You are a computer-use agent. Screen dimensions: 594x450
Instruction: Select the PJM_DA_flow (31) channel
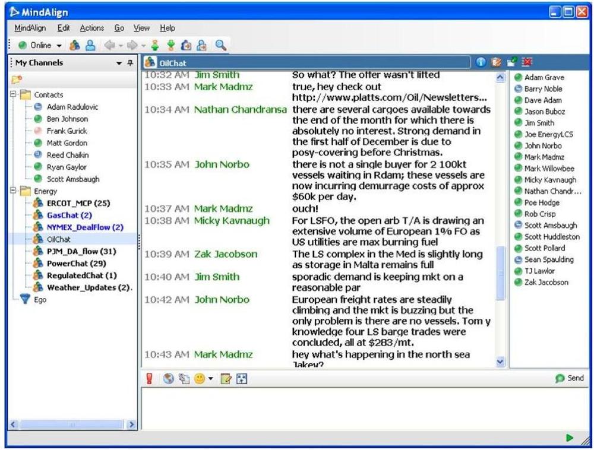point(81,251)
